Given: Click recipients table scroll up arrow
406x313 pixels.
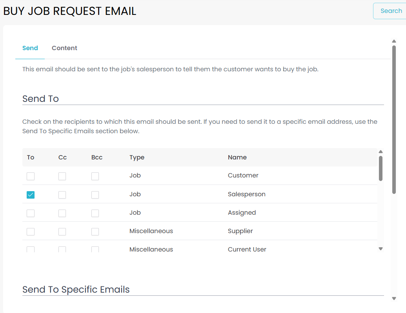Looking at the screenshot, I should 381,152.
